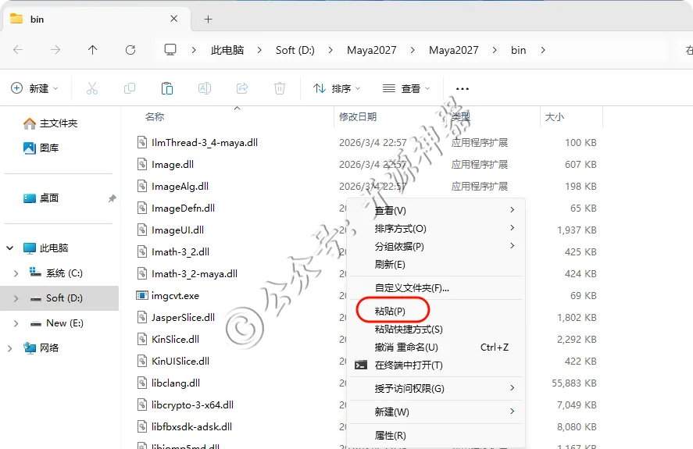Refresh the folder with the reload icon
The height and width of the screenshot is (449, 693).
coord(130,50)
